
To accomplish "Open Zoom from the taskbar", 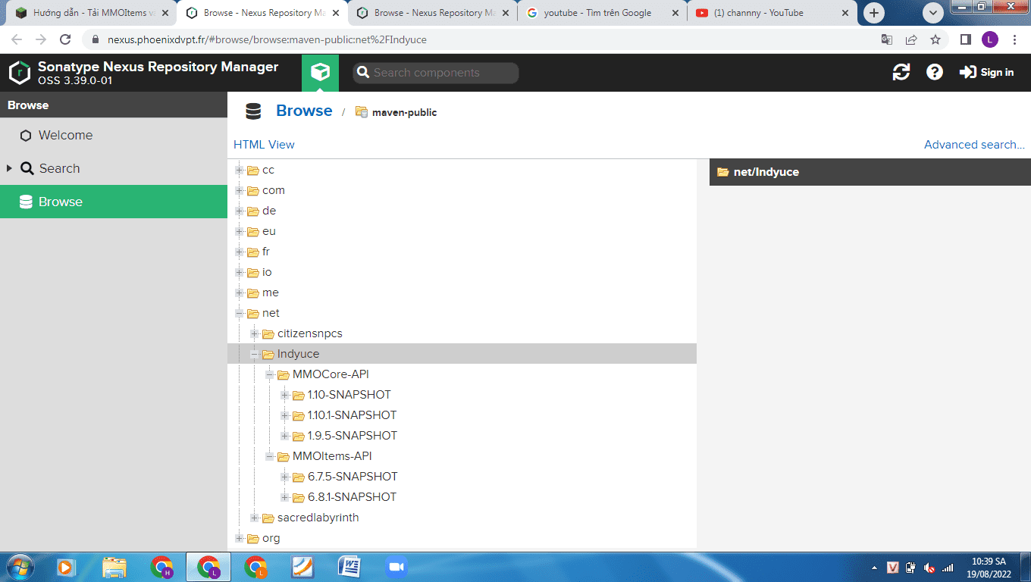I will coord(396,567).
